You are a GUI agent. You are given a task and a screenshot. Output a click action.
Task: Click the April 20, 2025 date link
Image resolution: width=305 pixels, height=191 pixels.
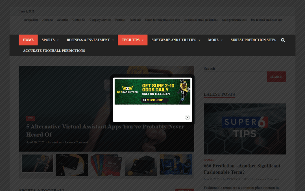(x=35, y=142)
